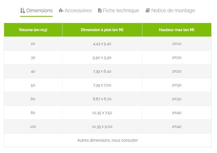Switch to the Accessoires tab
Image resolution: width=217 pixels, height=153 pixels.
(78, 11)
